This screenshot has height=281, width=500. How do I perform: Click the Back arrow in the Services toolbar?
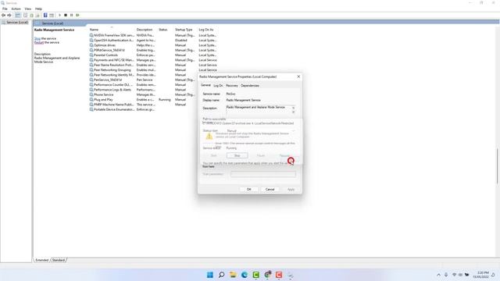click(3, 16)
